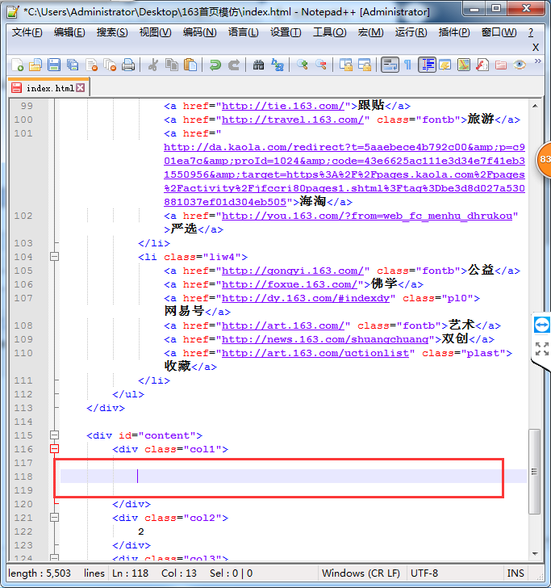Open the 运行(R) menu
551x588 pixels.
coord(411,32)
